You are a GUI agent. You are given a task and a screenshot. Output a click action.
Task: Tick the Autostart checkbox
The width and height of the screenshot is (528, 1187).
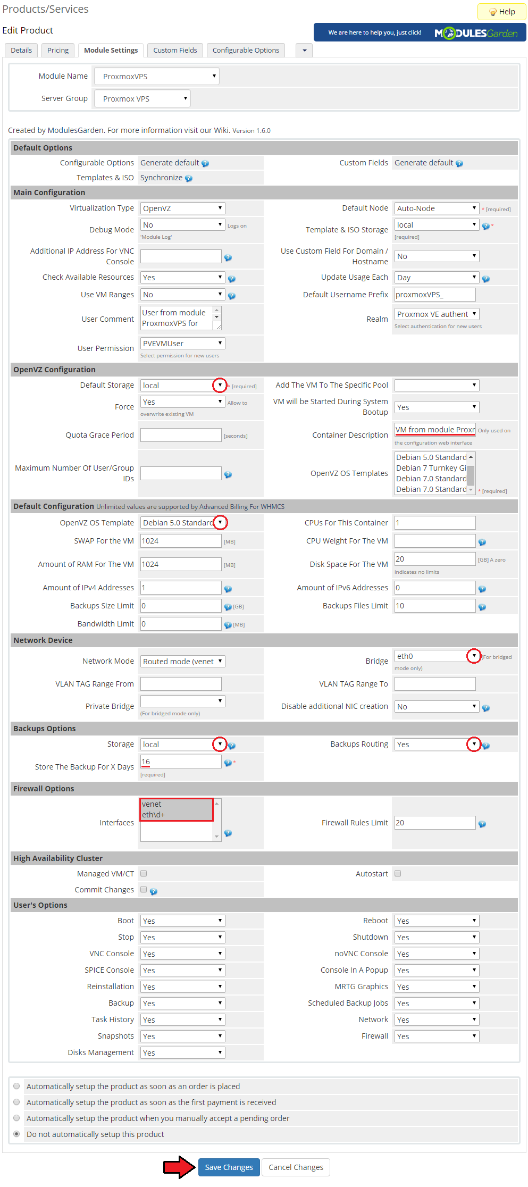coord(398,873)
